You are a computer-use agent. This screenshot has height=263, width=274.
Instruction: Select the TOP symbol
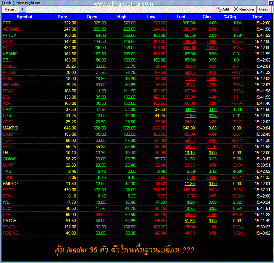[x=7, y=140]
